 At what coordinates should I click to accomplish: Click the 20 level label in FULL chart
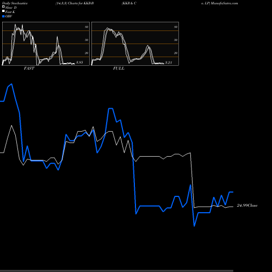click(176, 53)
